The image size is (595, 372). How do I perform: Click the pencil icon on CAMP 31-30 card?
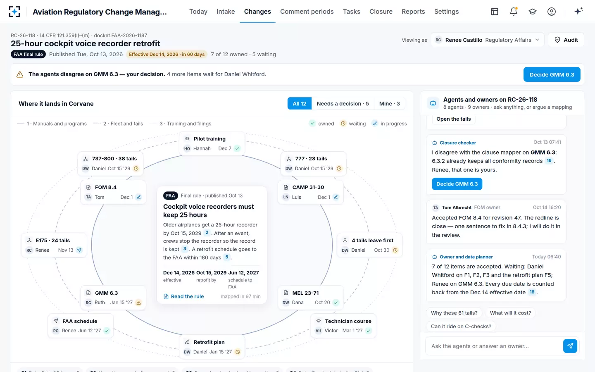click(x=336, y=197)
